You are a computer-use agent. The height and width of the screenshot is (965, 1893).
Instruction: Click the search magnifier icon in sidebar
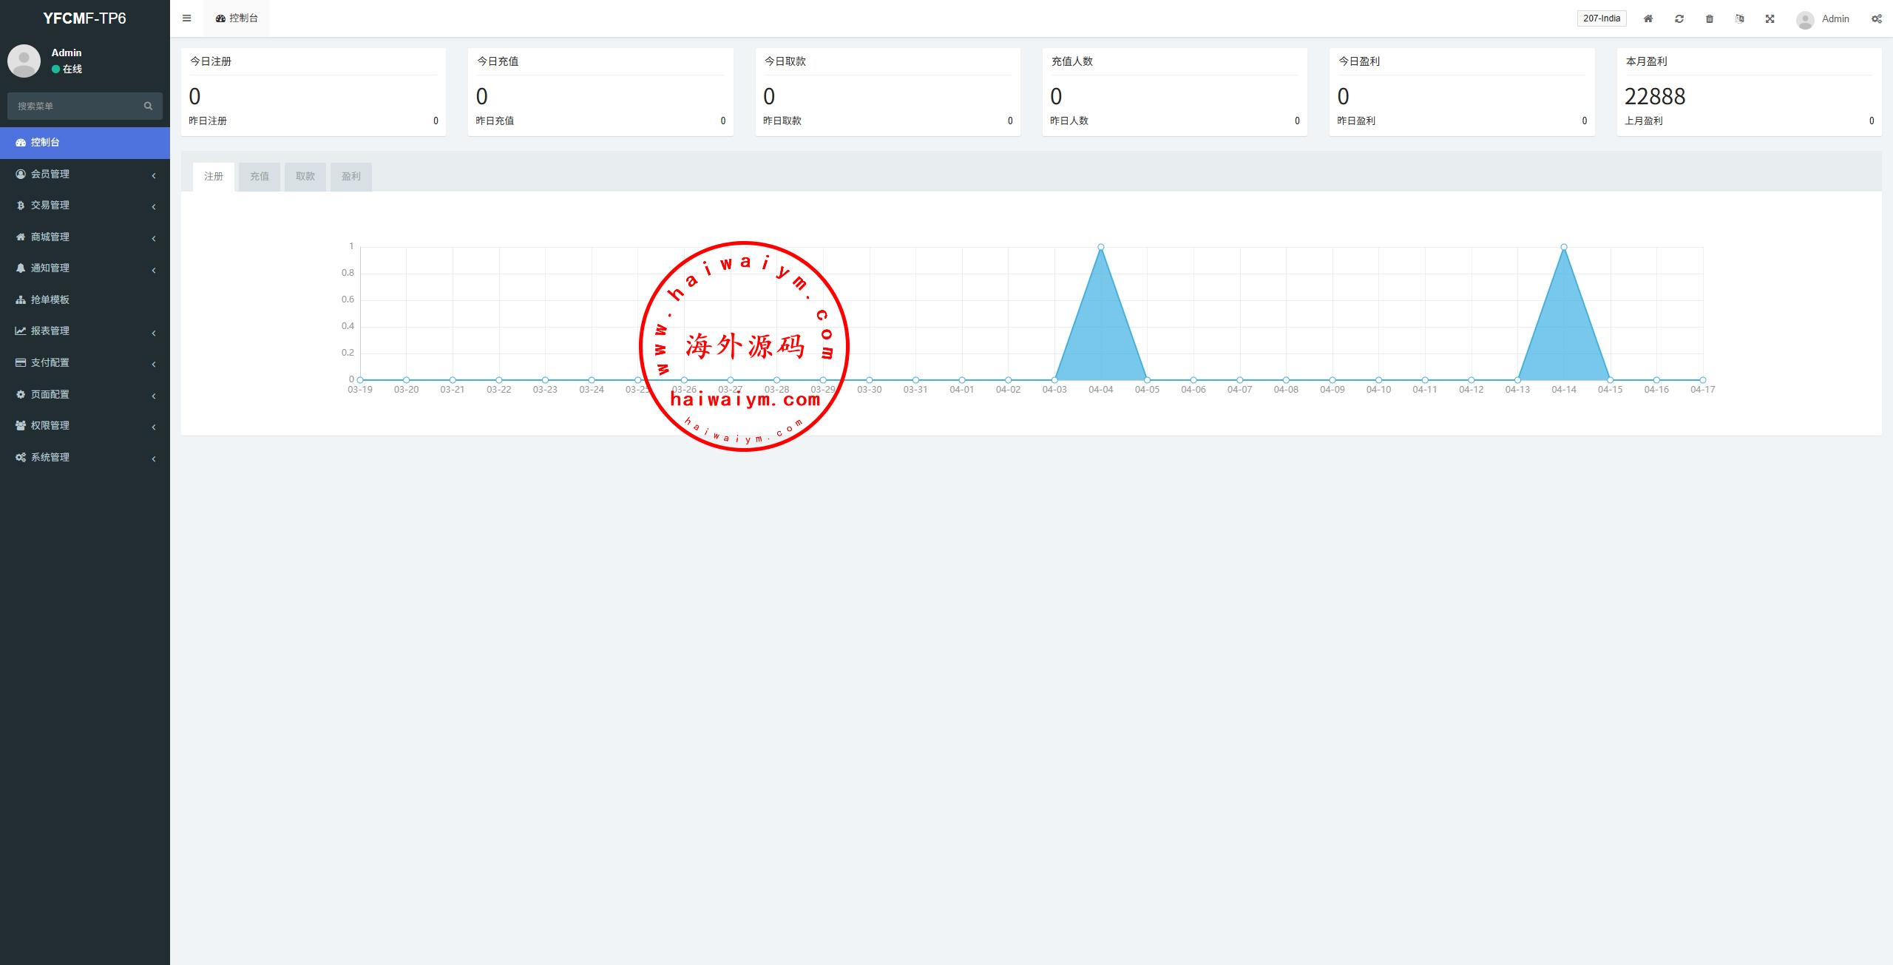(148, 106)
